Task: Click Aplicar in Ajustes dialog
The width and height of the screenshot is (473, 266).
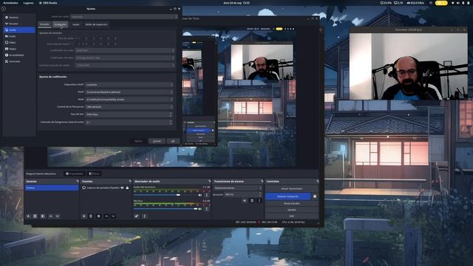Action: click(138, 141)
